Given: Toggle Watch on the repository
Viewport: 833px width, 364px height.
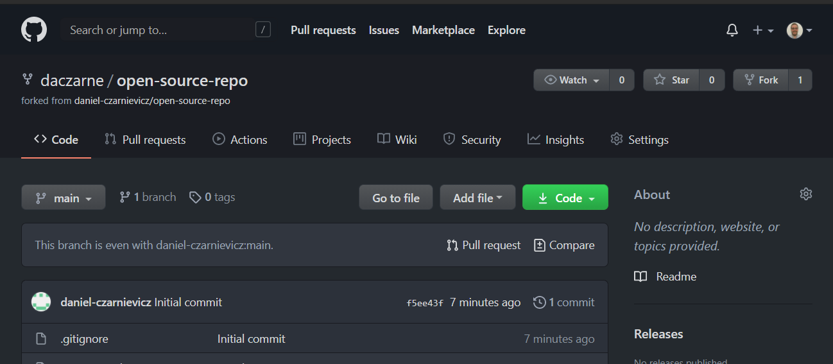Looking at the screenshot, I should point(571,80).
